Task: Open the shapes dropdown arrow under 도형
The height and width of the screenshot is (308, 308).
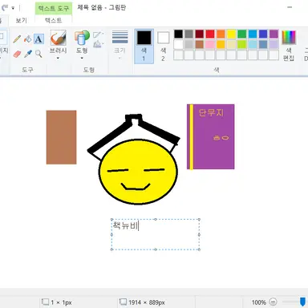Action: (82, 58)
